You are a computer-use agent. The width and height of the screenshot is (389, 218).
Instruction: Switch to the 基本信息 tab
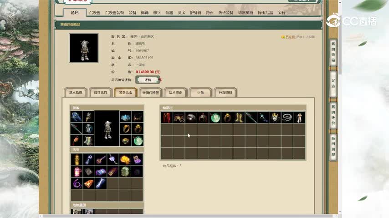click(x=76, y=93)
